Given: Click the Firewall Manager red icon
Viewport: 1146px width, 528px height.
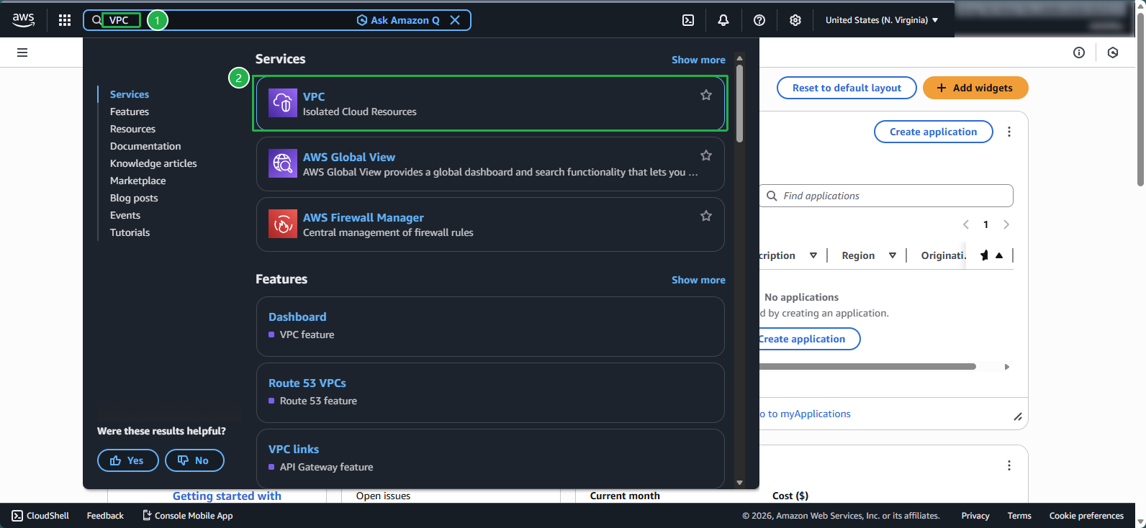Looking at the screenshot, I should (283, 224).
